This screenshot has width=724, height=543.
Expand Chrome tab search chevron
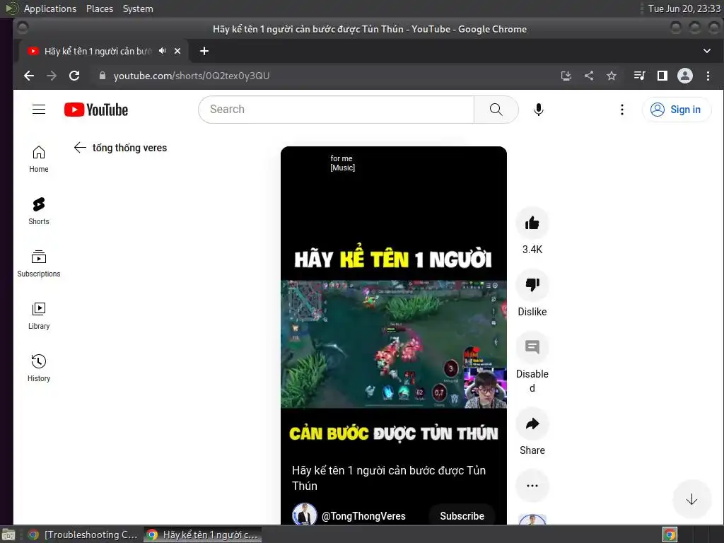coord(706,51)
